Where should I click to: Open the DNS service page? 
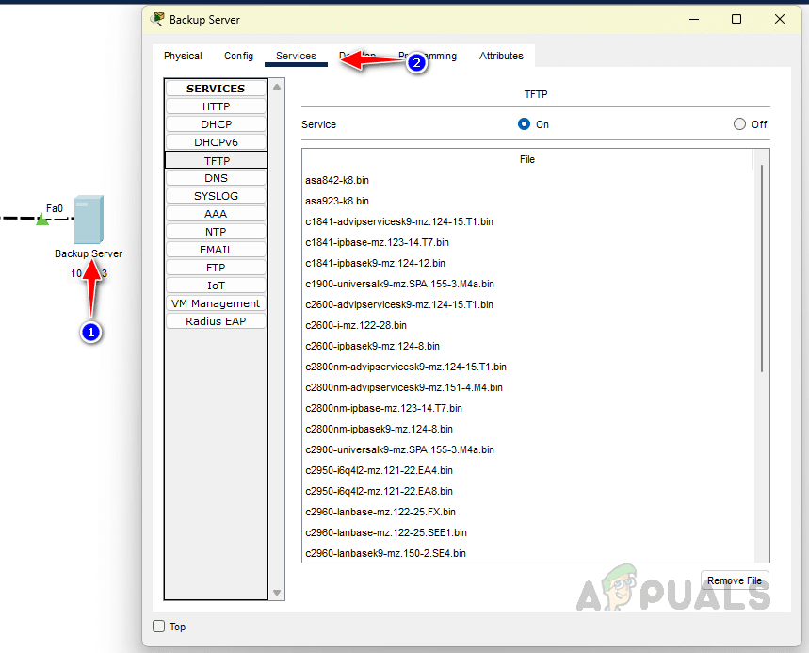point(216,178)
